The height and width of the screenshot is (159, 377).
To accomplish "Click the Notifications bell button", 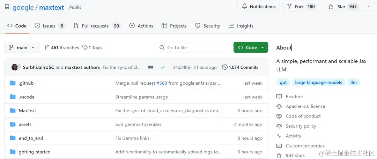I will point(259,7).
